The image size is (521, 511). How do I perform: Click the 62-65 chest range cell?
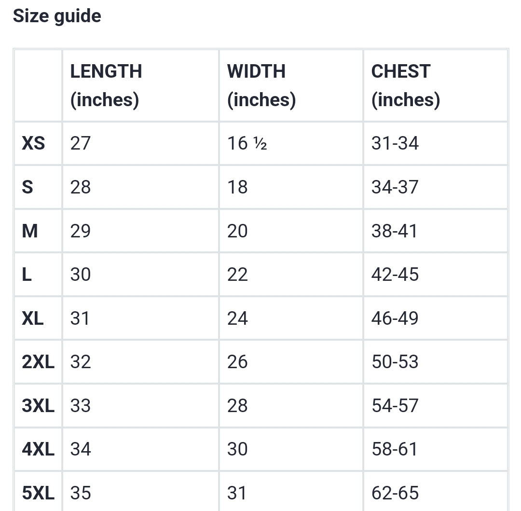pyautogui.click(x=395, y=493)
